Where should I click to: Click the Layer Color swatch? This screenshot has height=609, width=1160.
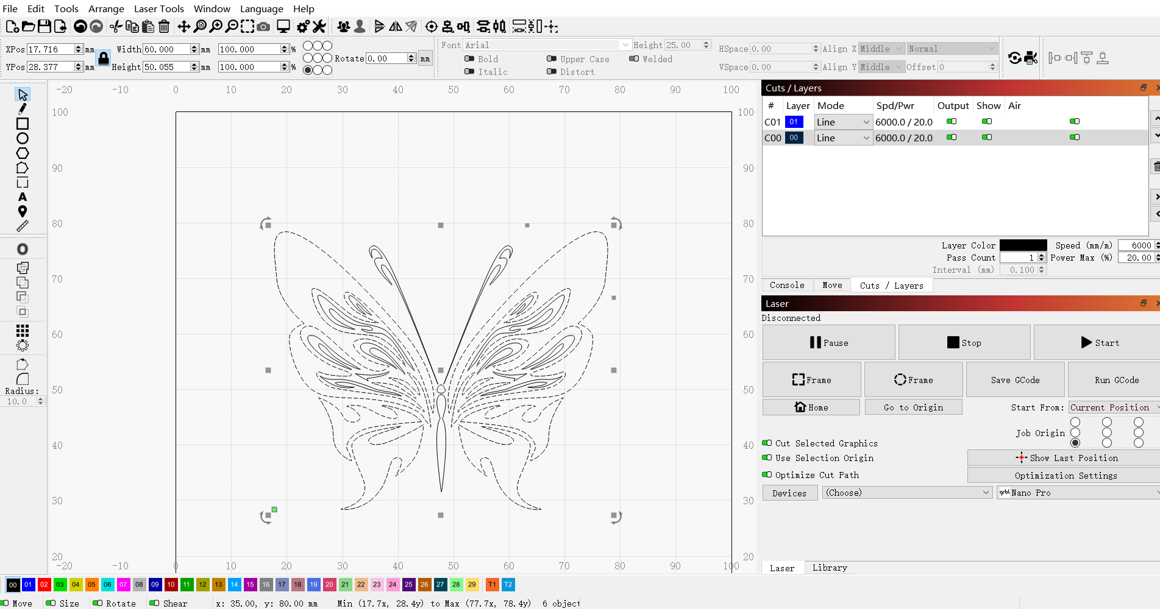[1023, 245]
